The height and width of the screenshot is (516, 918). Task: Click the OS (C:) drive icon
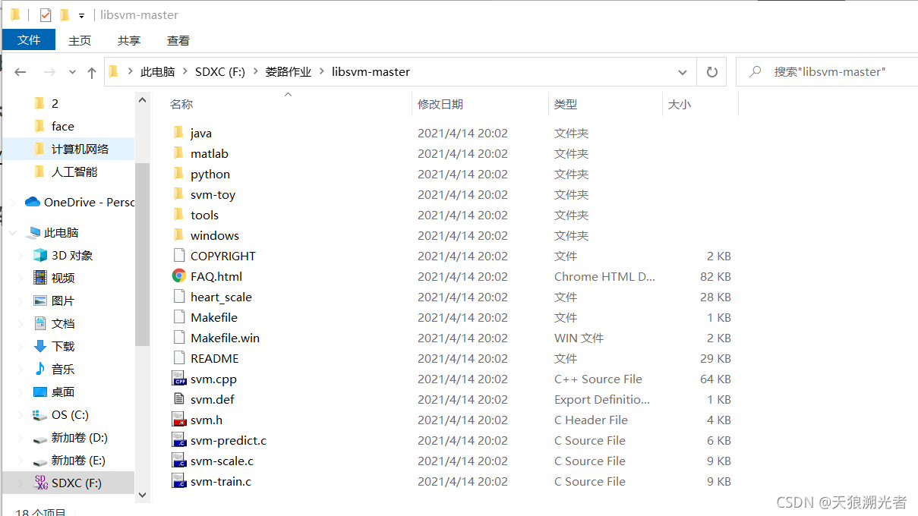point(40,415)
